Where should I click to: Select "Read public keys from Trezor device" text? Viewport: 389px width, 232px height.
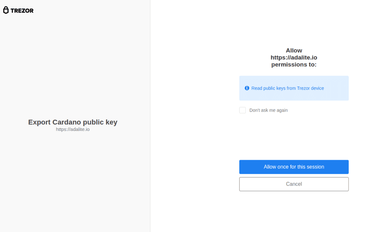[288, 88]
